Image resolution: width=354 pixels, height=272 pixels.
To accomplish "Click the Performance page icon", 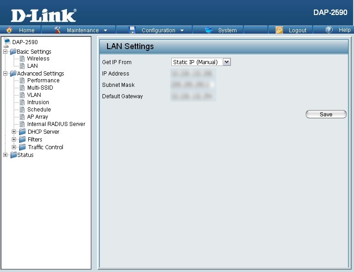I will coord(22,81).
